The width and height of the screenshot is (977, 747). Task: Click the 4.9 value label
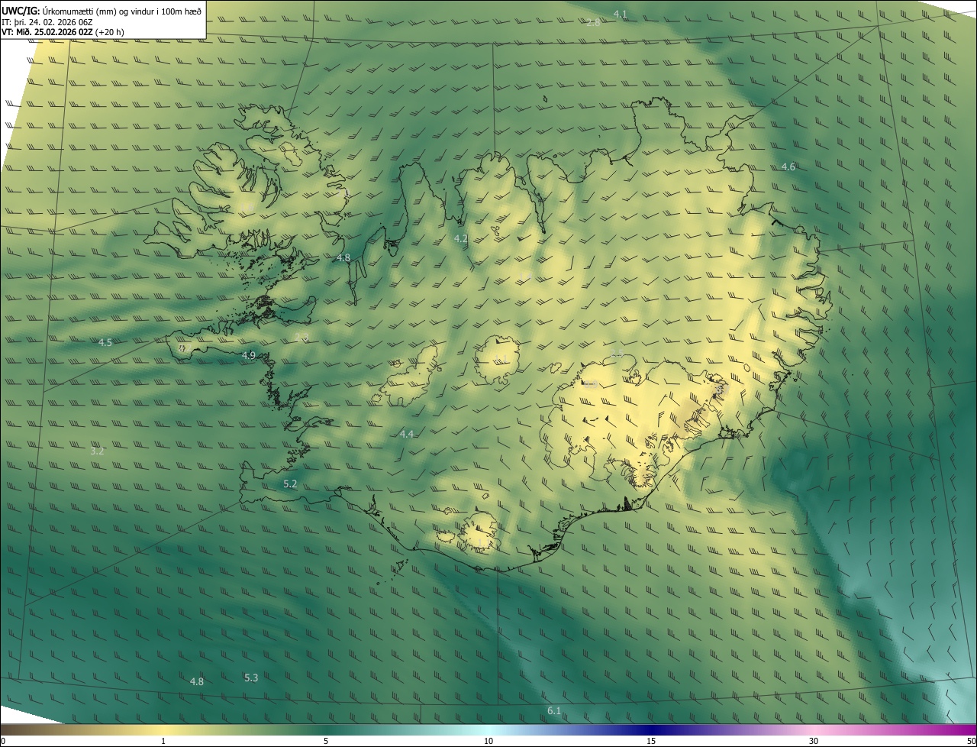click(x=248, y=355)
